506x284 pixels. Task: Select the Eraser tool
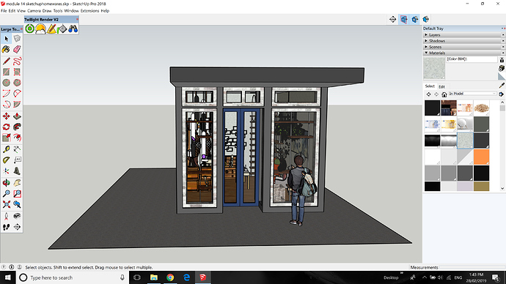[x=17, y=49]
